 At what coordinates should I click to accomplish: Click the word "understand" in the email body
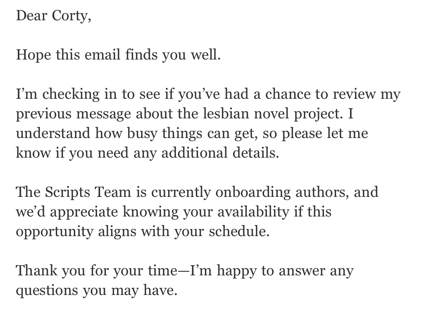coord(53,133)
